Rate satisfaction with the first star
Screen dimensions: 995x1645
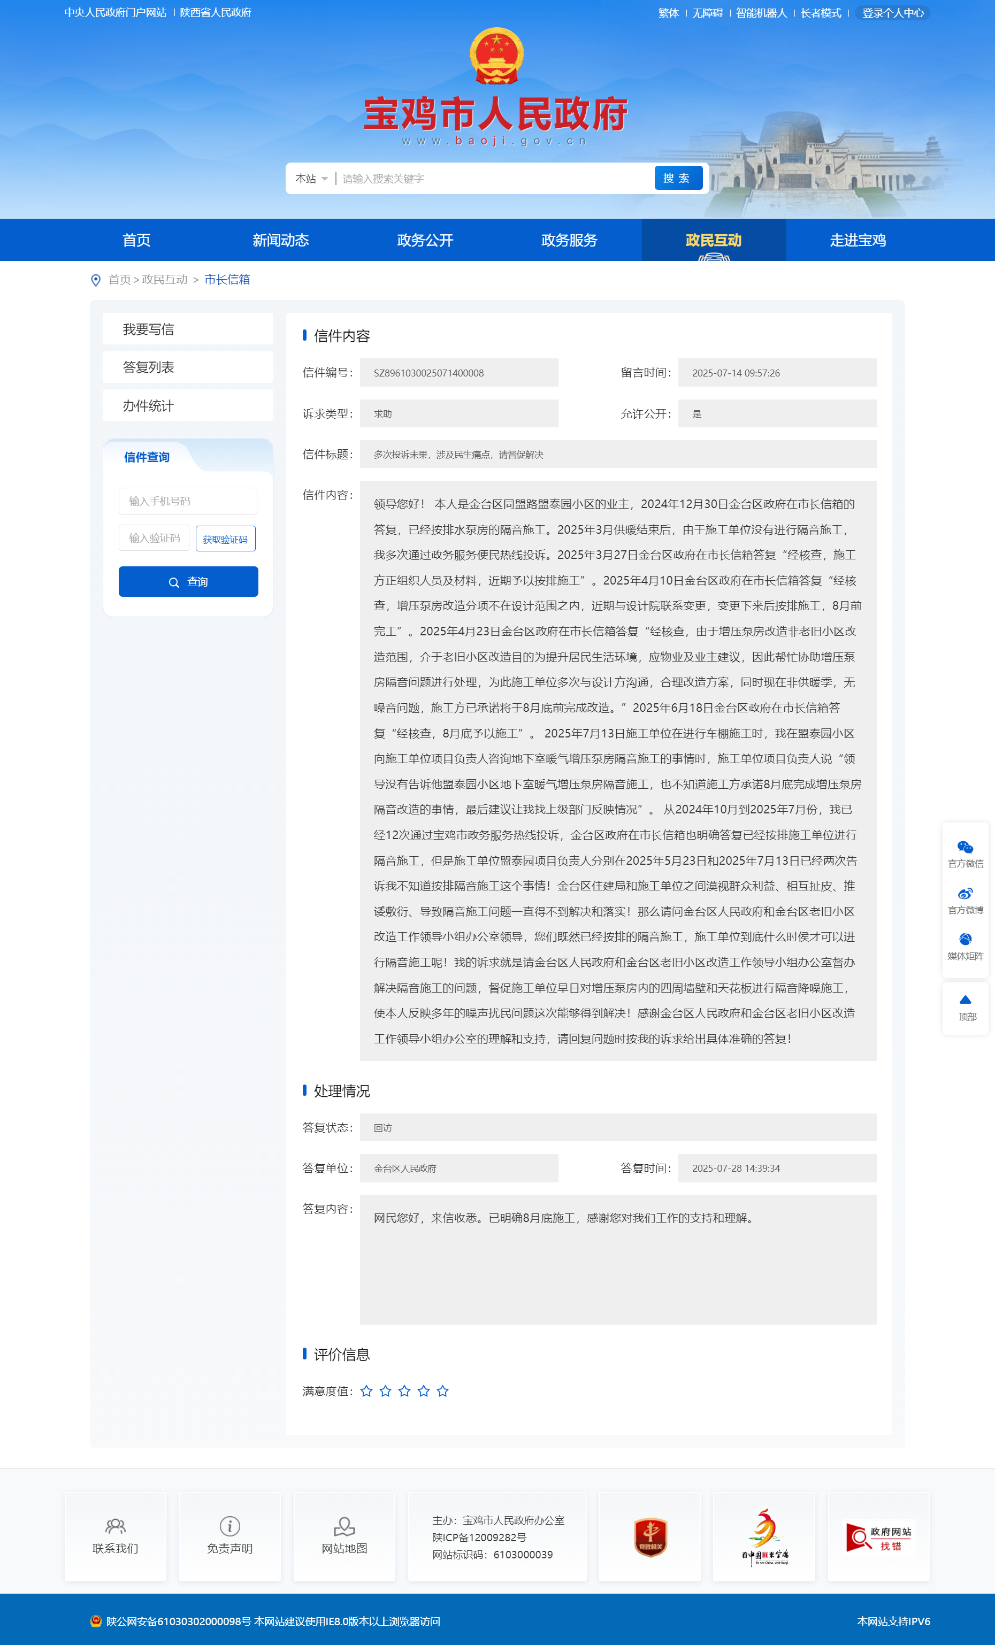366,1390
